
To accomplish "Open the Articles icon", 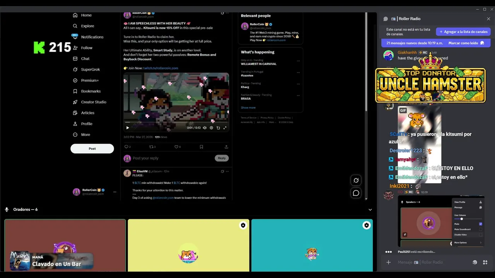I will coord(75,113).
